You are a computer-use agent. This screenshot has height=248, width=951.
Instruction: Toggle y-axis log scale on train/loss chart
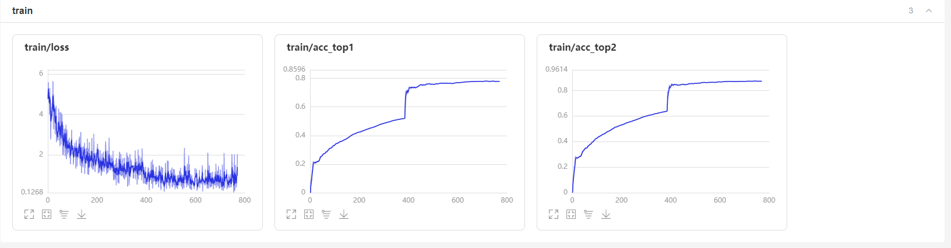64,214
